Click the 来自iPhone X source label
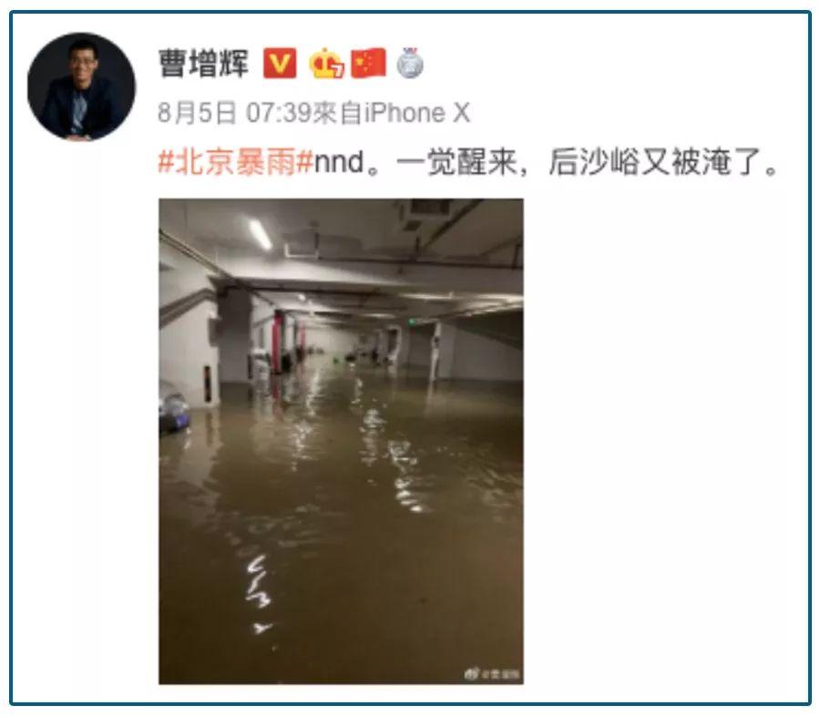820x716 pixels. [392, 112]
